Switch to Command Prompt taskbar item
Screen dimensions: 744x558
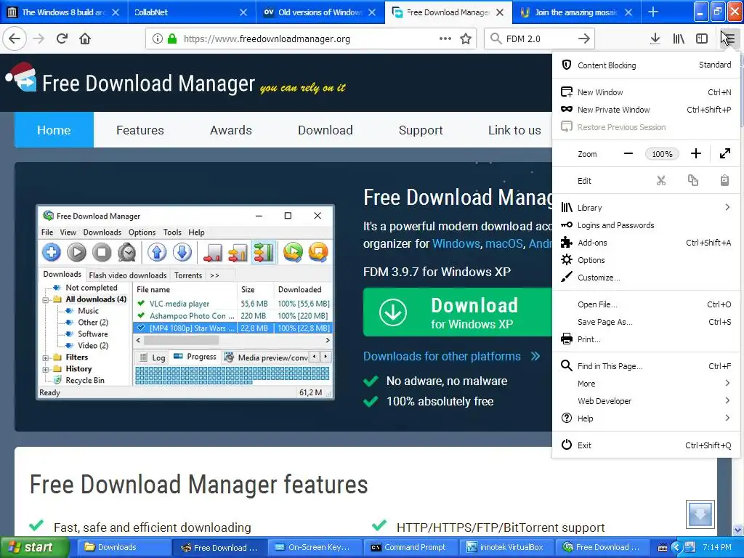click(x=411, y=548)
